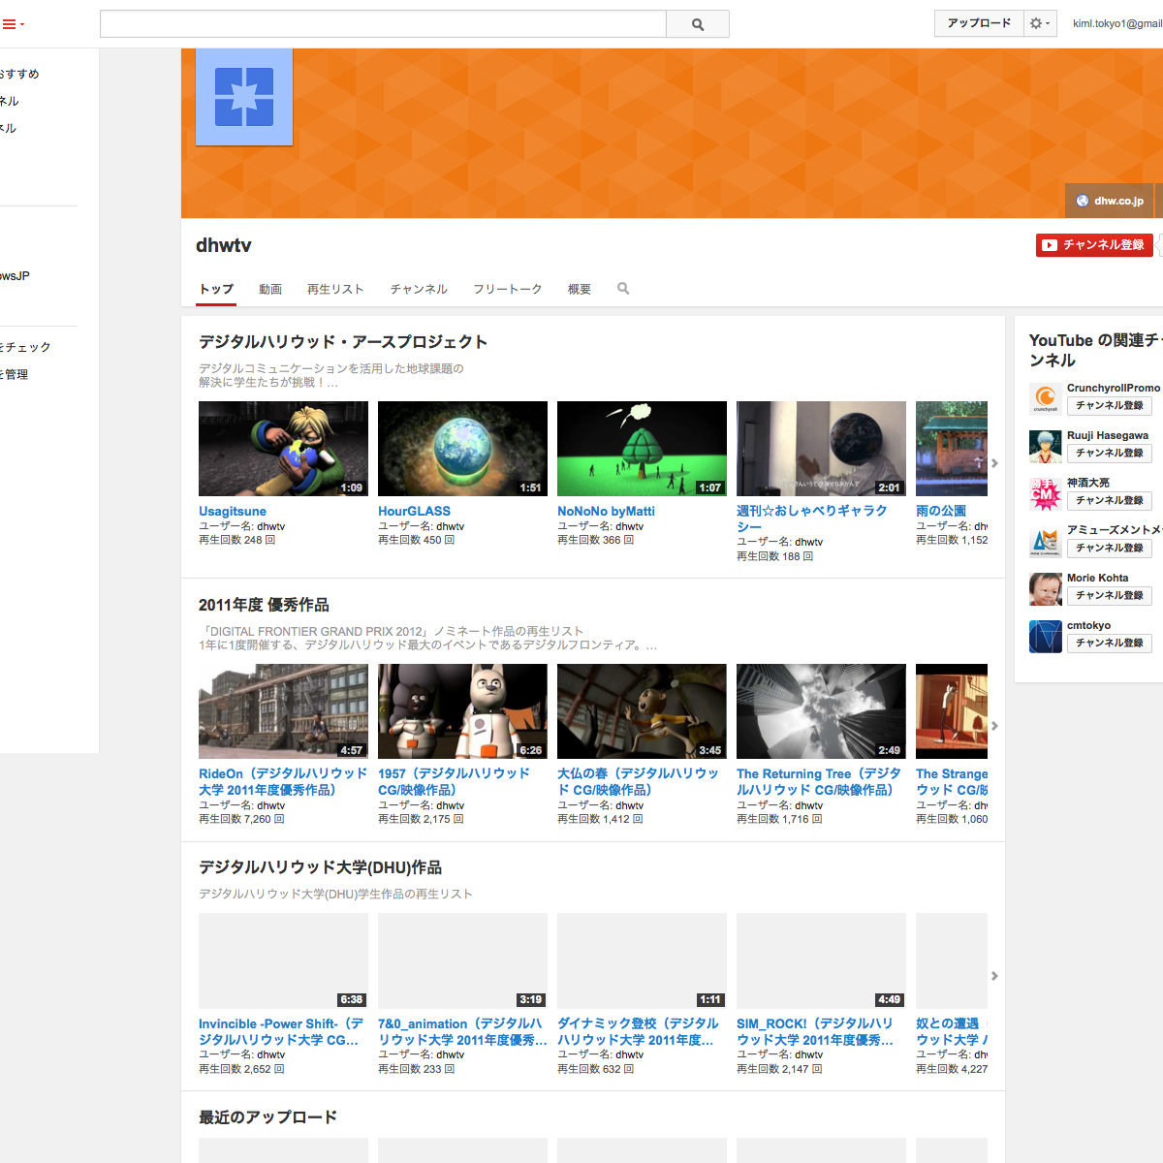Open CrunchyrollPromo channel avatar
This screenshot has height=1163, width=1163.
tap(1045, 398)
